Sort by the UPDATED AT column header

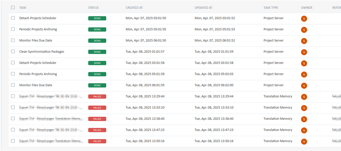pos(203,8)
